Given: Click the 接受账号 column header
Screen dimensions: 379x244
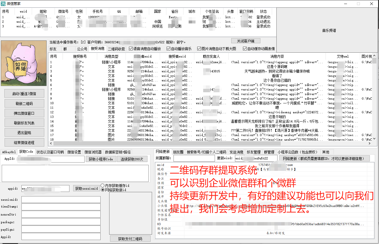Looking at the screenshot, I should click(x=80, y=56).
